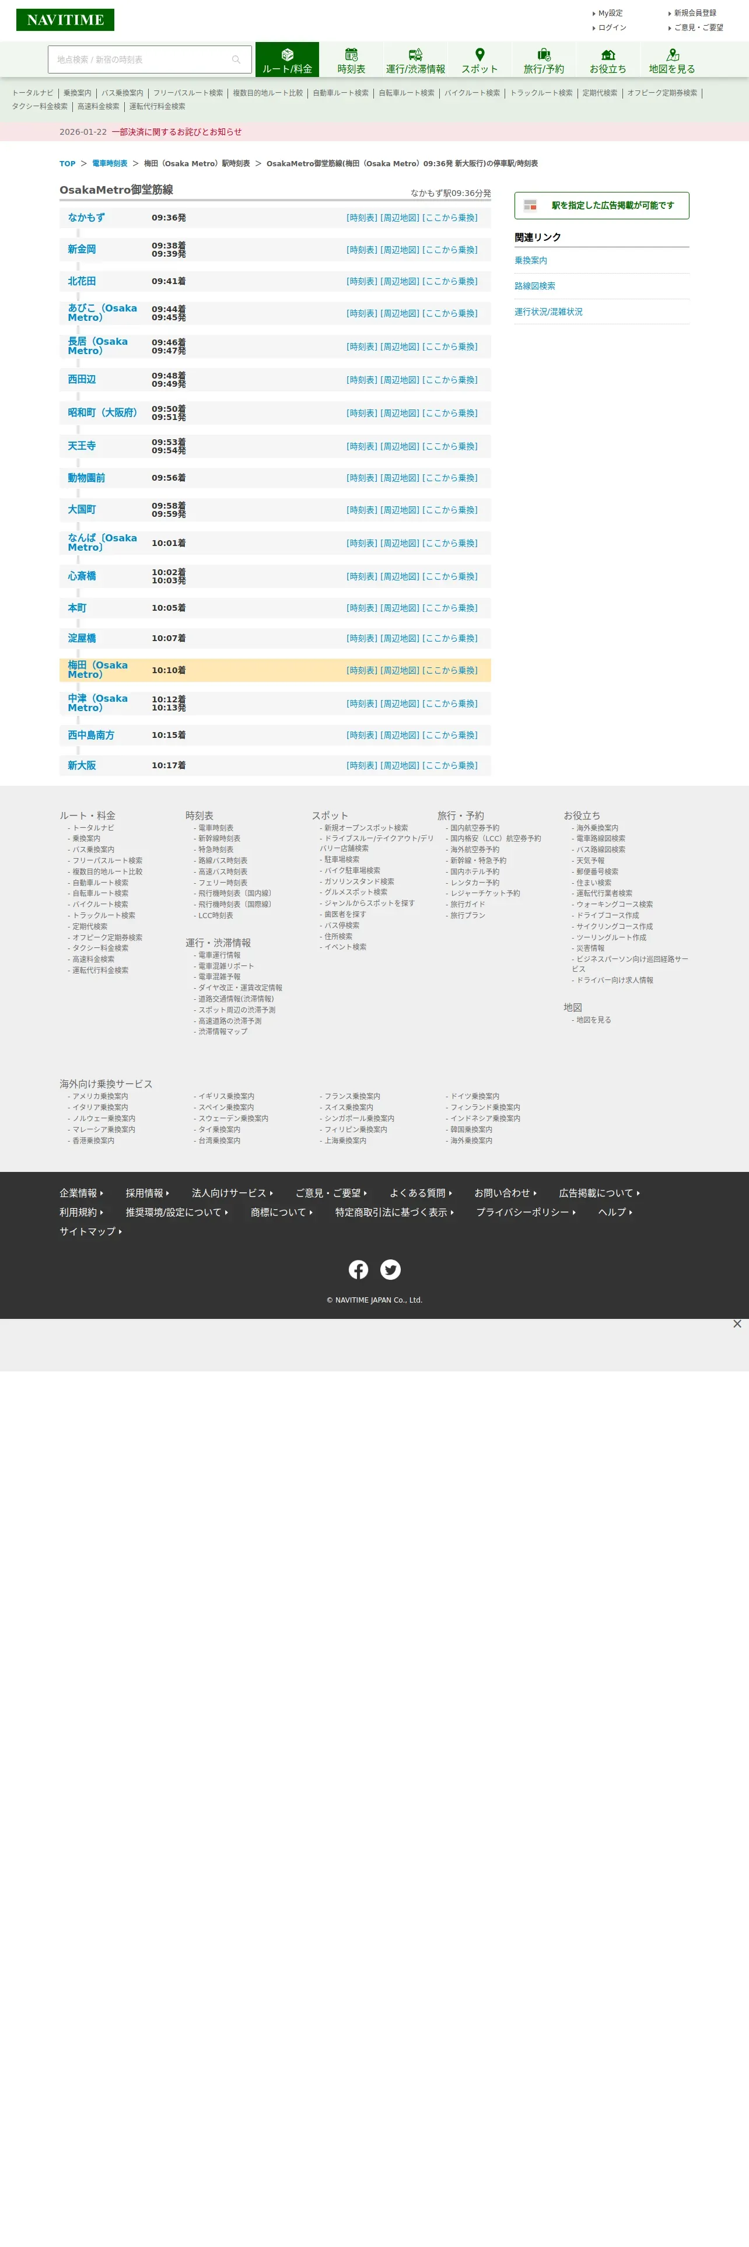Click the TOP breadcrumb link
749x2247 pixels.
(x=67, y=164)
